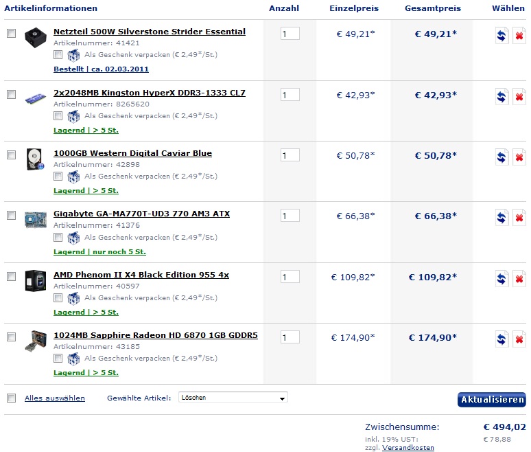Tick gift wrap checkbox for Sapphire Radeon
The width and height of the screenshot is (531, 452).
pyautogui.click(x=58, y=358)
